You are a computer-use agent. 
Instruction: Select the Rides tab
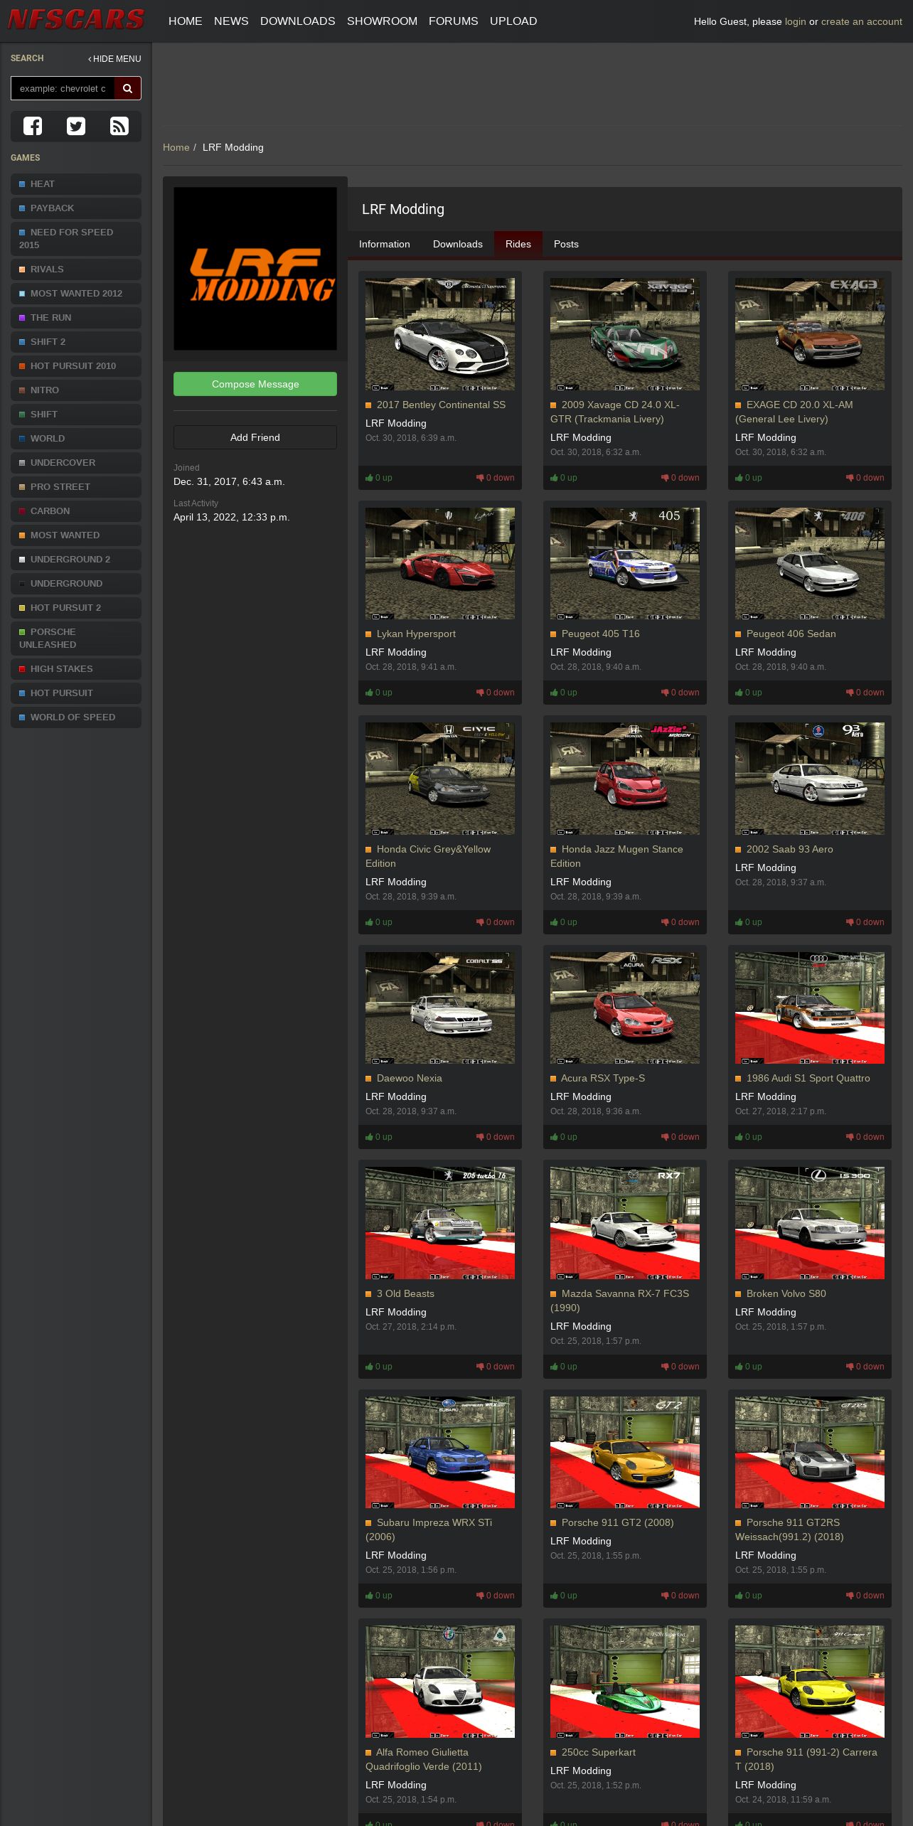(518, 244)
